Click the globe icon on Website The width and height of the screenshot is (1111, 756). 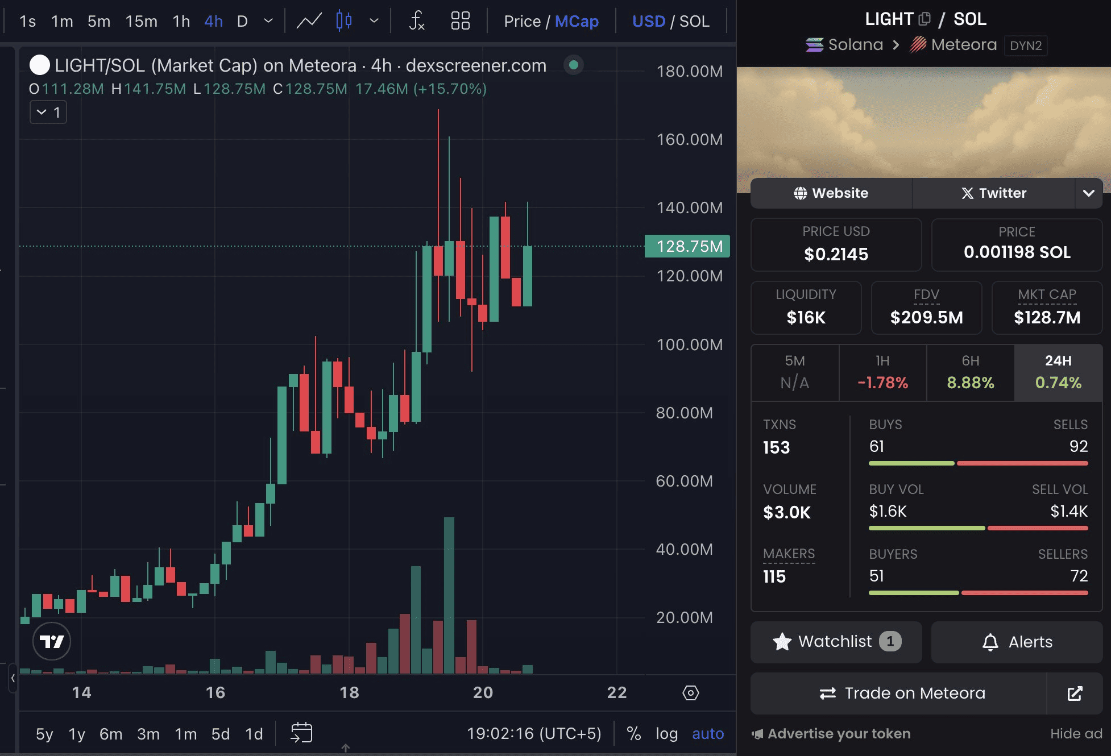coord(800,193)
